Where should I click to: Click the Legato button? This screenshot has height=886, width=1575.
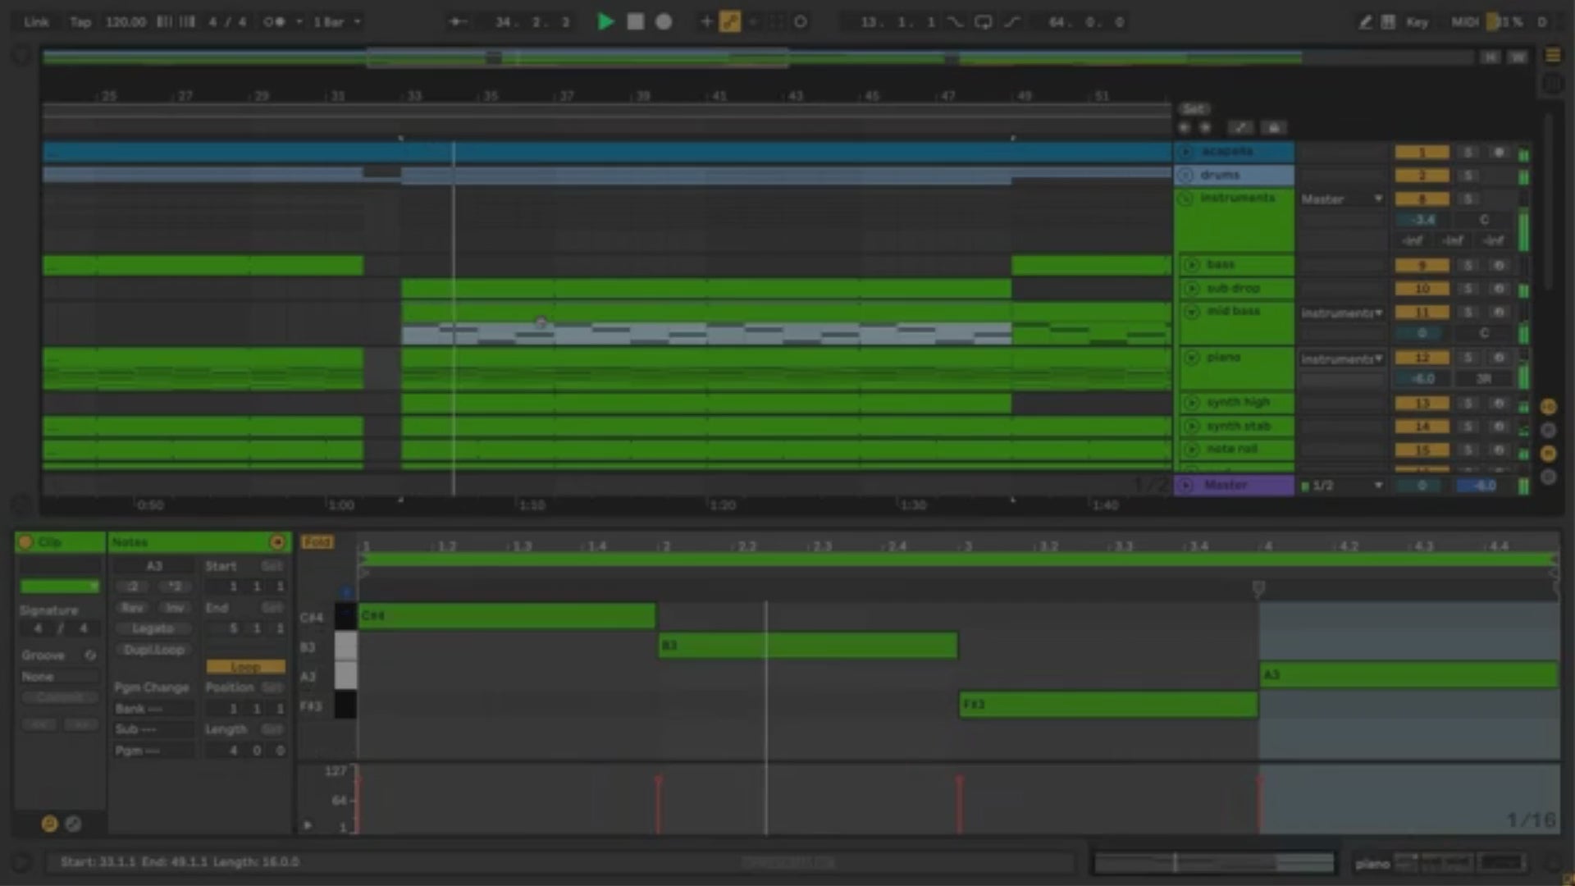point(153,628)
